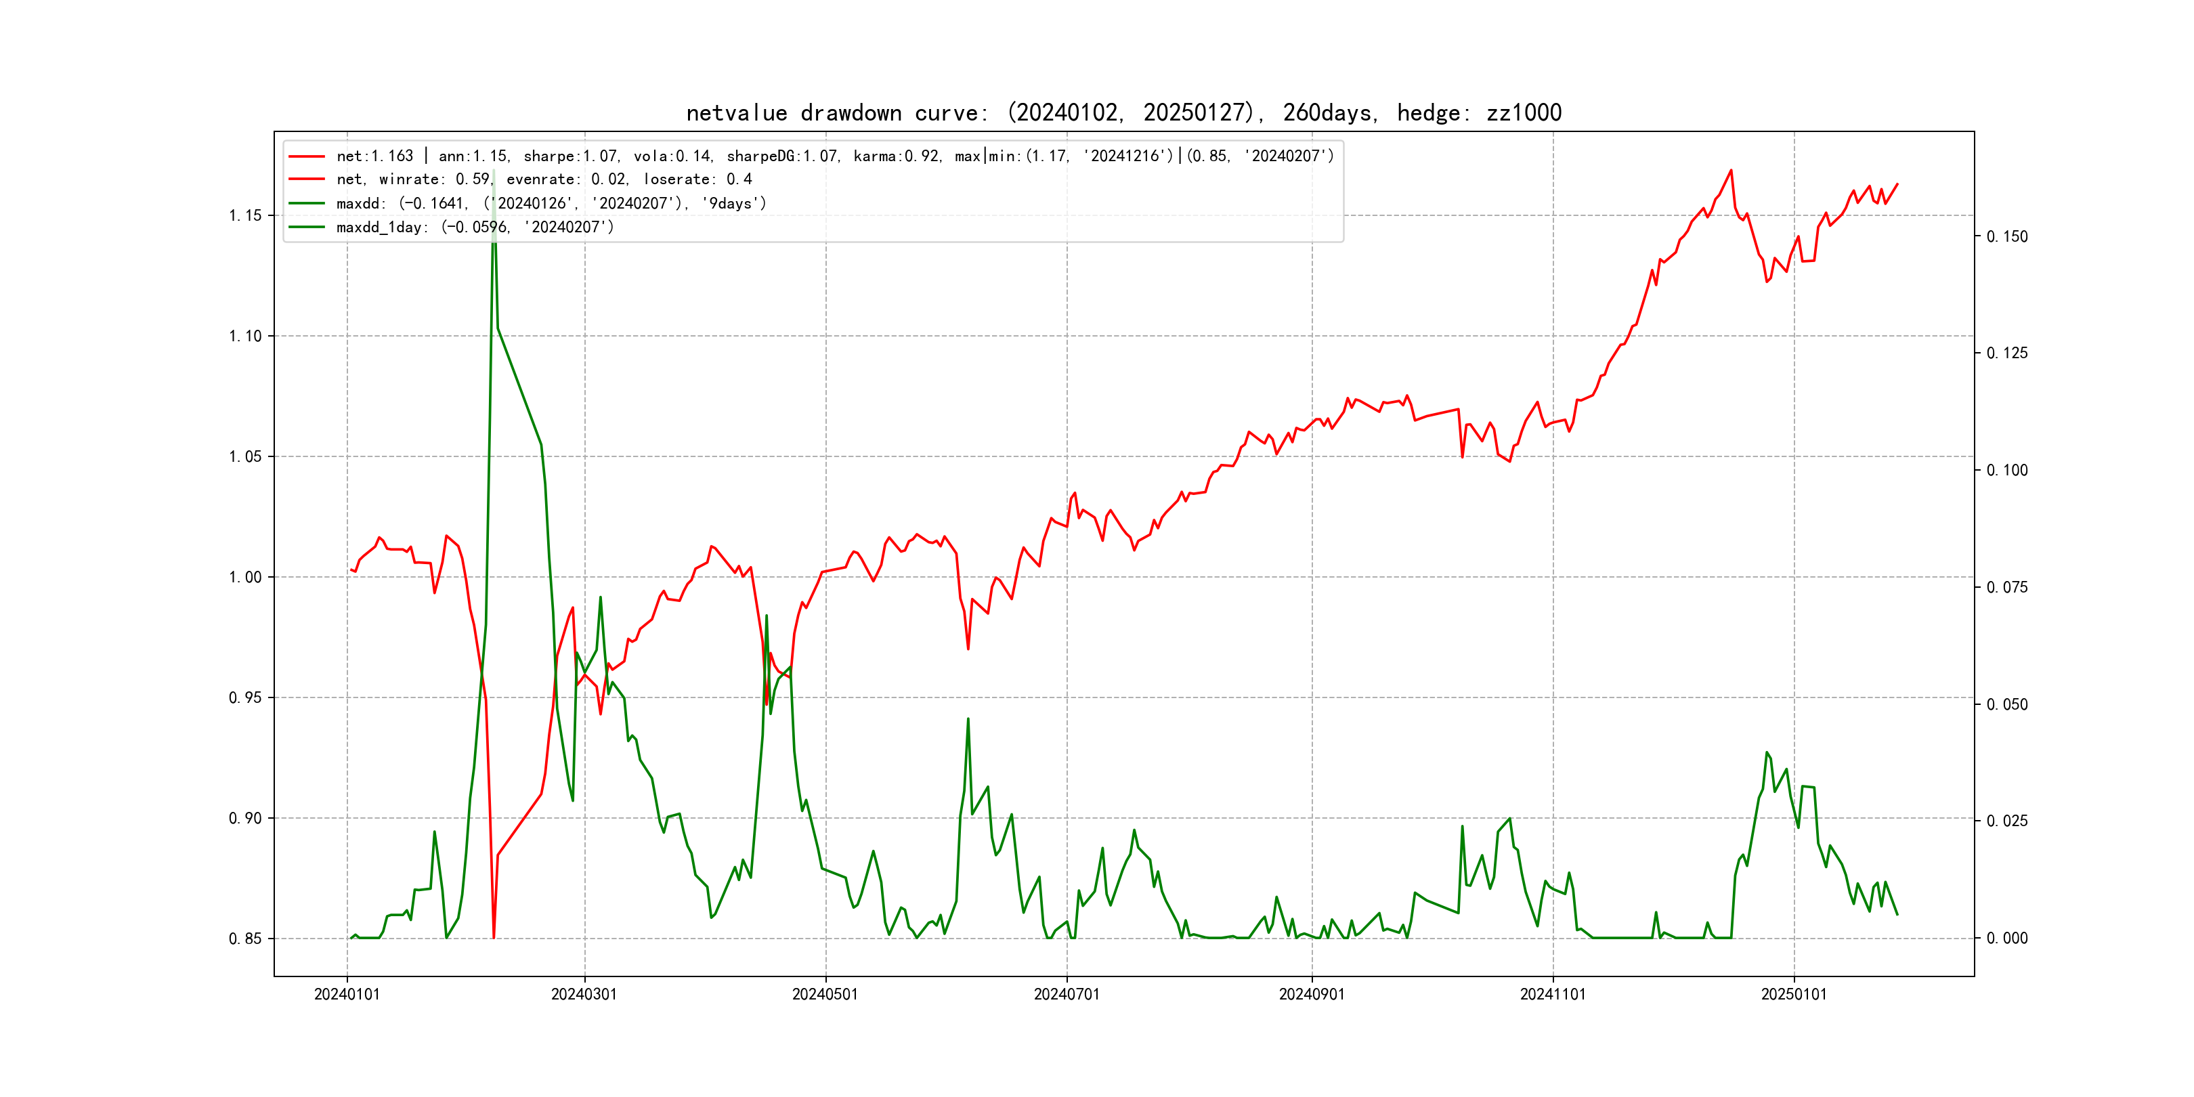Click the 20241101 x-axis date label
The image size is (2194, 1097).
tap(1553, 994)
